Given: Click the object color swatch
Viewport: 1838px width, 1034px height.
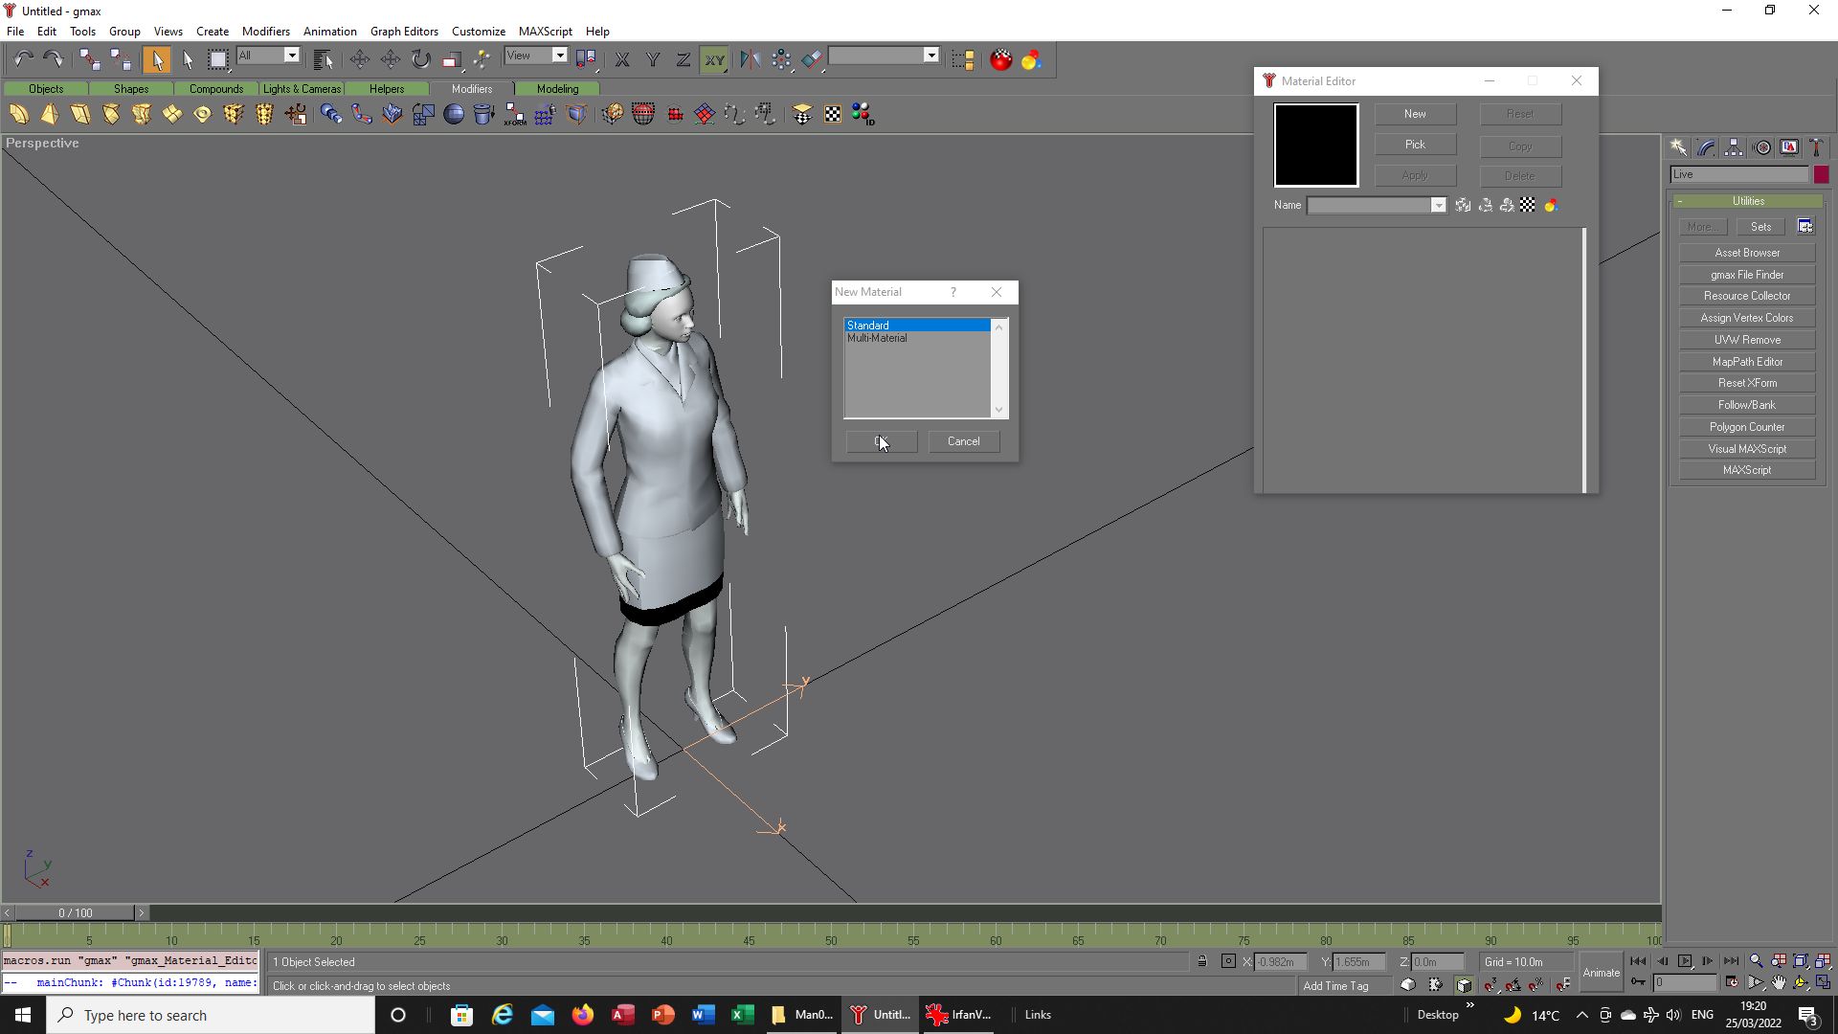Looking at the screenshot, I should click(1821, 174).
